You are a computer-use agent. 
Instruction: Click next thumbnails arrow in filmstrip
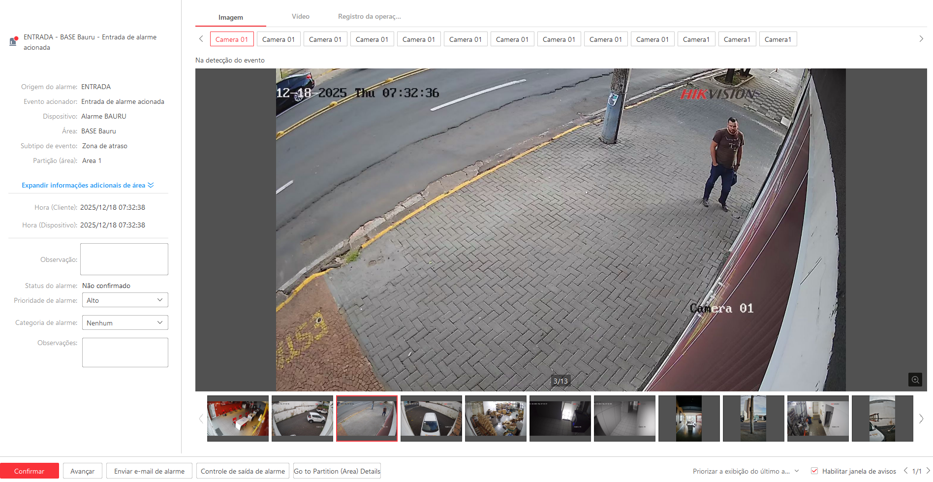tap(921, 418)
